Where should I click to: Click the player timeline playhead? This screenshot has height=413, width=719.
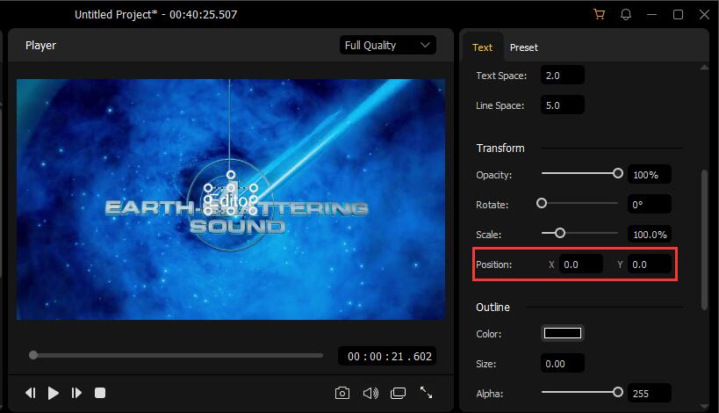(x=33, y=355)
